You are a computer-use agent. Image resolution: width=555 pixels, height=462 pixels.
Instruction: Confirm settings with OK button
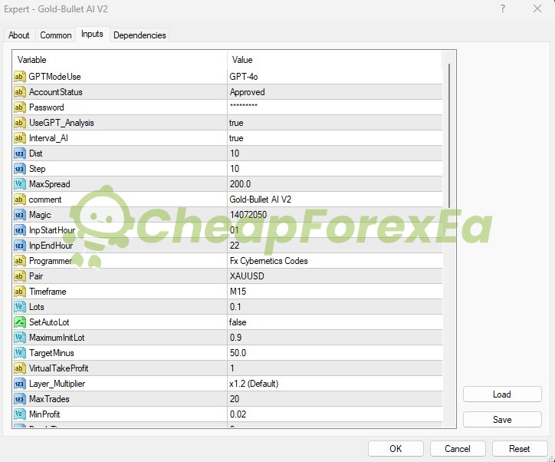tap(396, 449)
